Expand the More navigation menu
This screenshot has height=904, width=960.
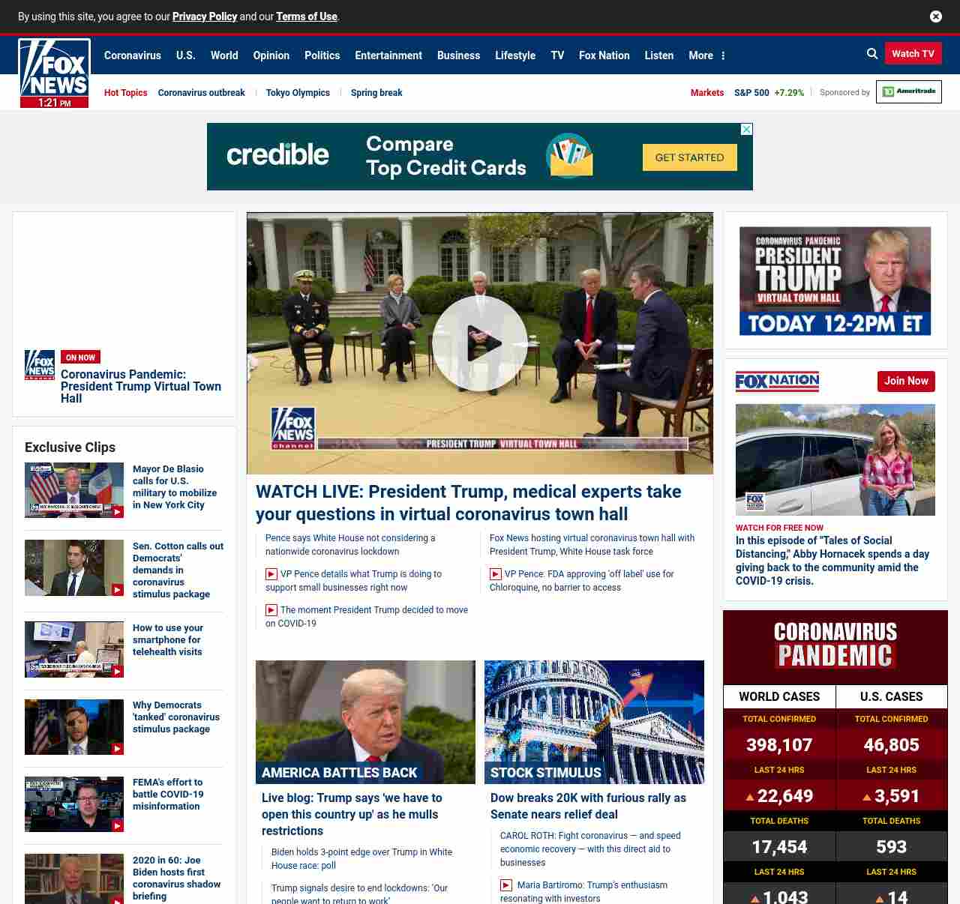(706, 55)
